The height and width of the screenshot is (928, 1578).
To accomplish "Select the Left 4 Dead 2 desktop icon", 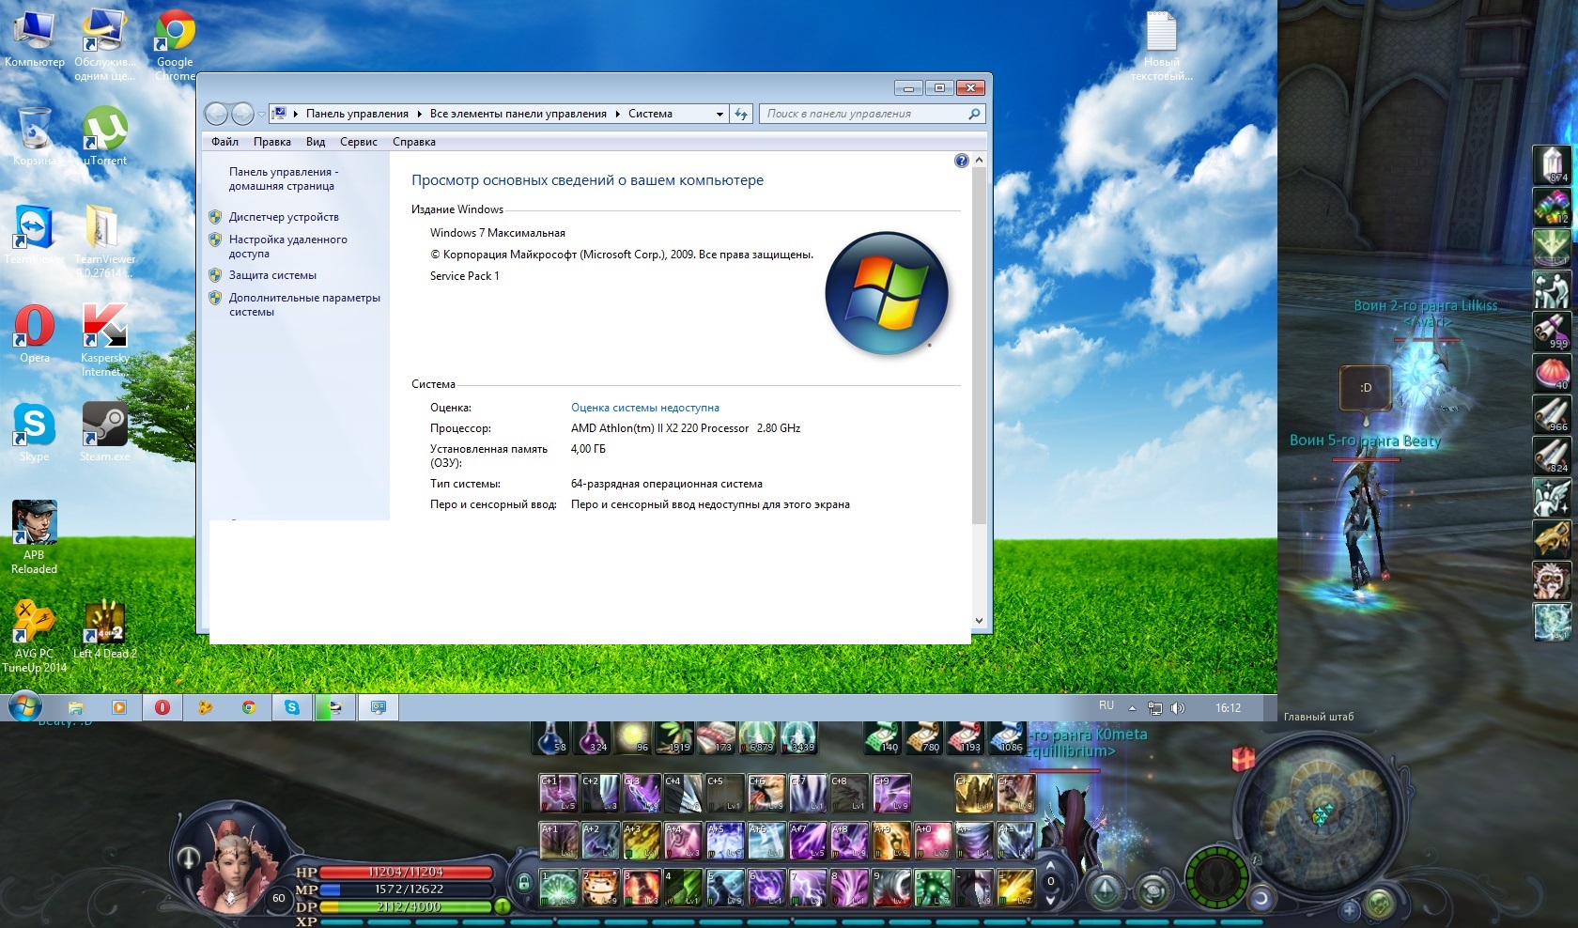I will tap(105, 630).
